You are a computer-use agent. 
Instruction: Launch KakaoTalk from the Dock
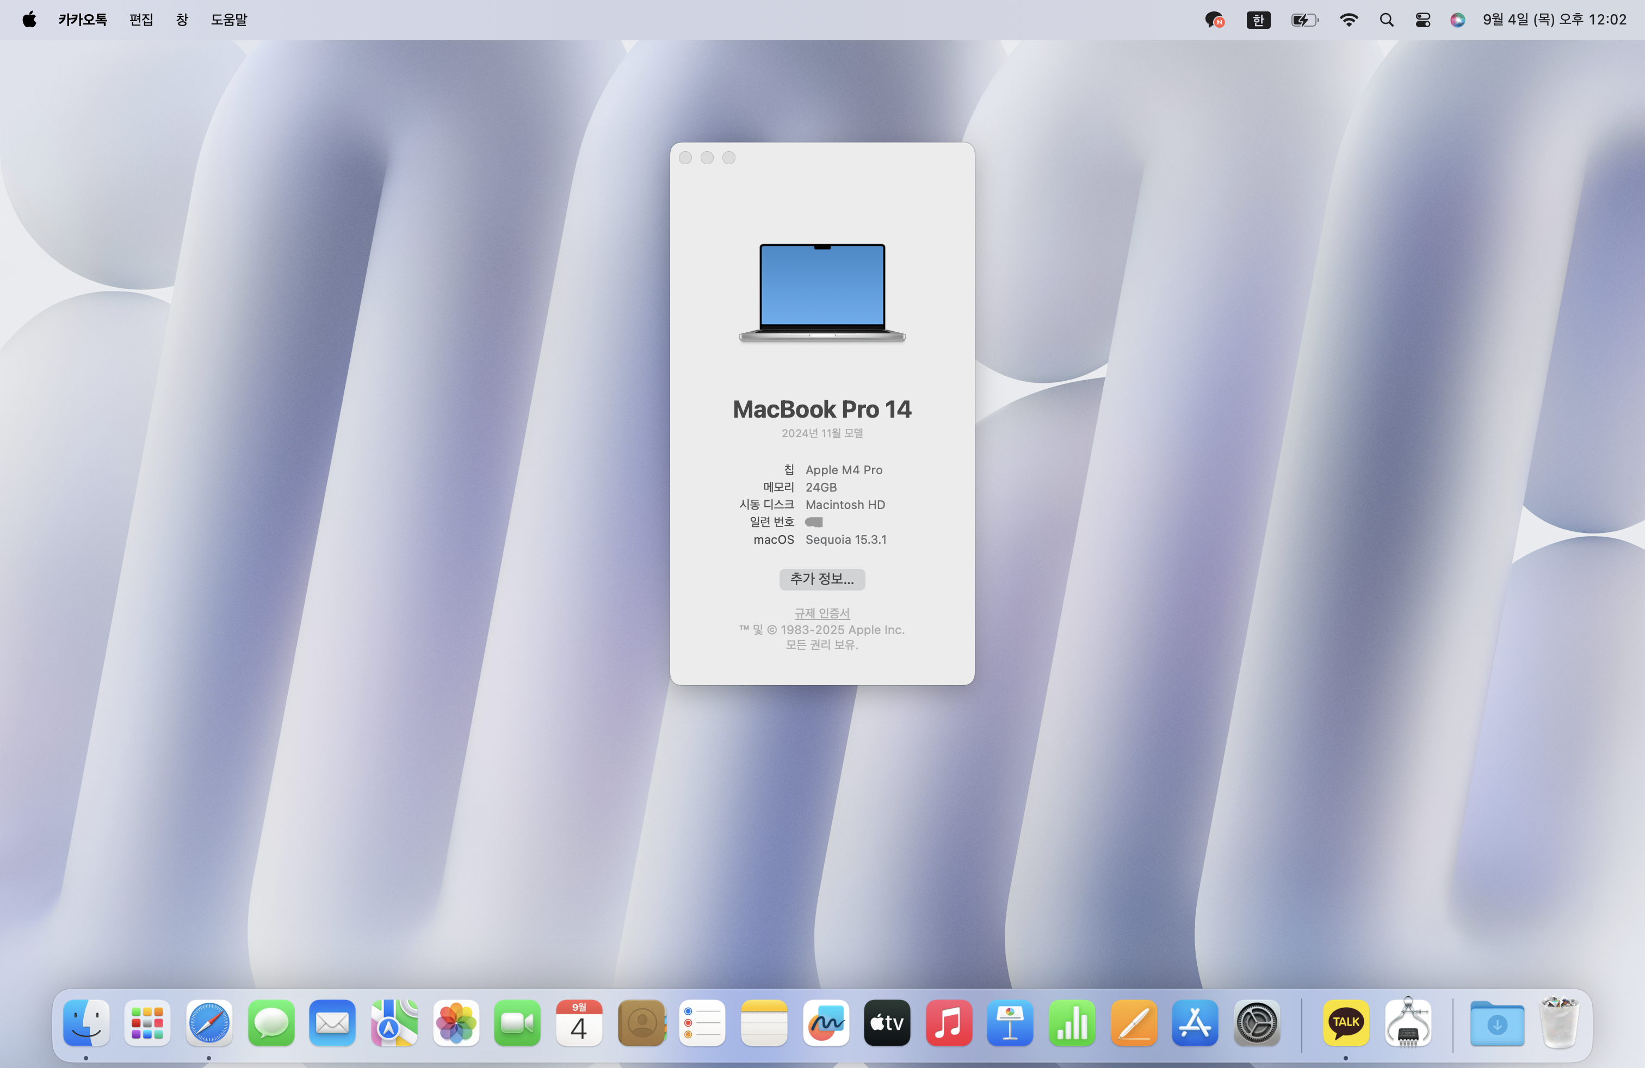[1345, 1023]
